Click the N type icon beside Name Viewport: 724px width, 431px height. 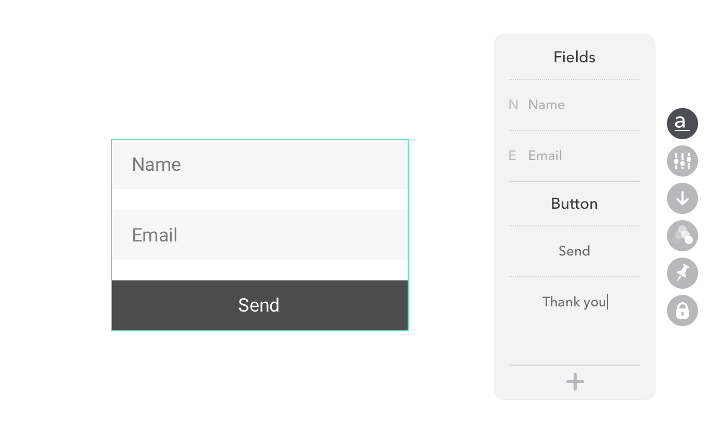[x=513, y=105]
